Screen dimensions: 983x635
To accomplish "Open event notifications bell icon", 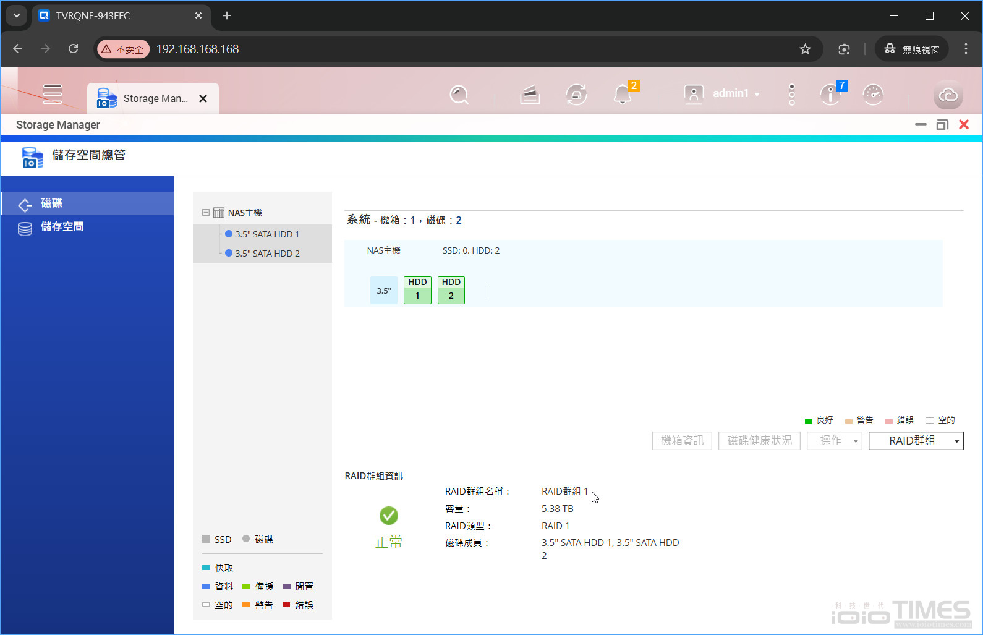I will pos(623,95).
